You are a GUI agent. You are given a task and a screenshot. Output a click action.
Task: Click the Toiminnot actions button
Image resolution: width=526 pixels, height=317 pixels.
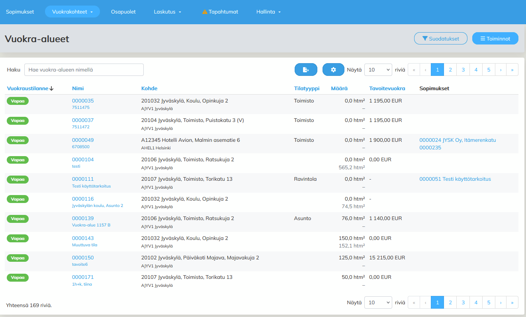point(495,39)
